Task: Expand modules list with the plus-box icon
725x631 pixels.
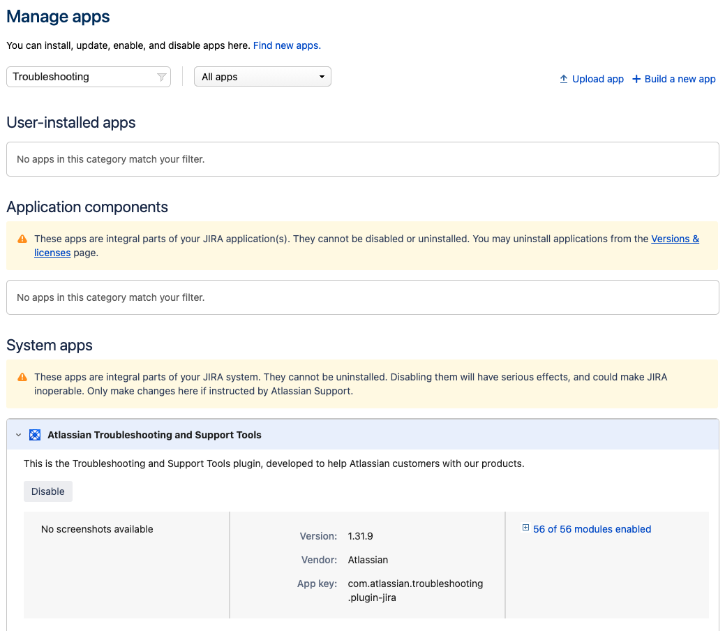Action: pyautogui.click(x=525, y=528)
